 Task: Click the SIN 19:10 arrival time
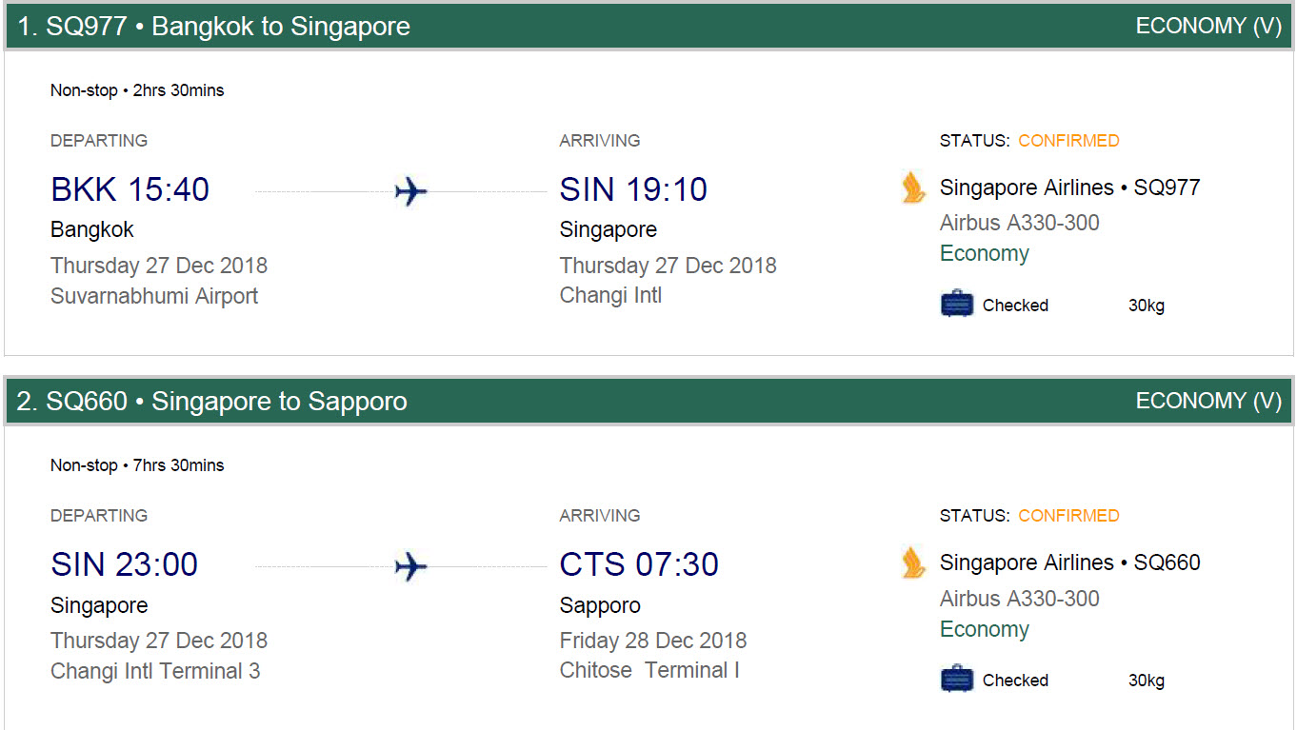pyautogui.click(x=633, y=189)
